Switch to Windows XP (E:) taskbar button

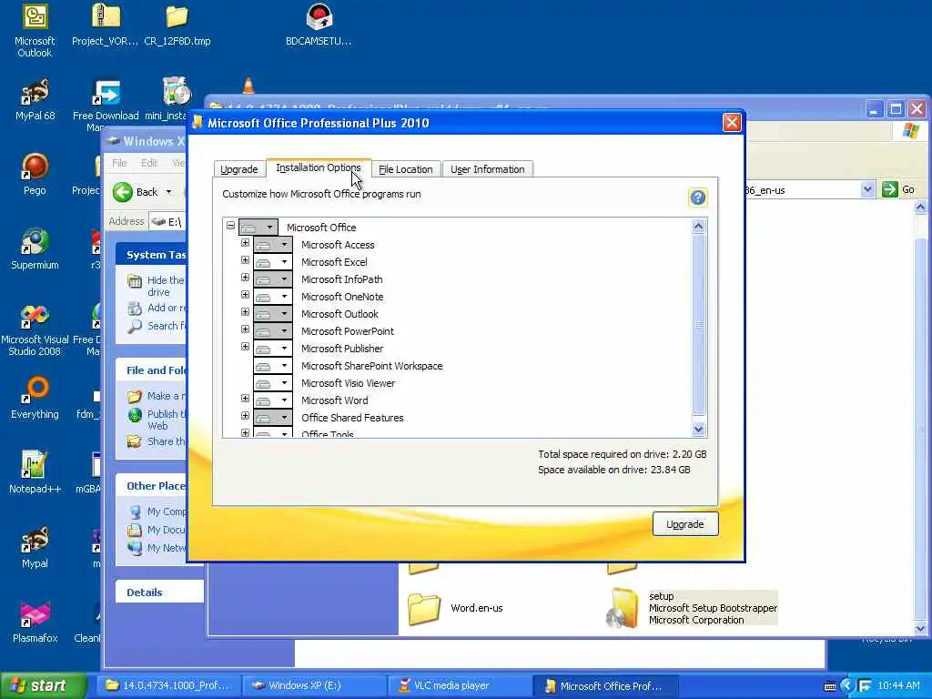click(313, 686)
